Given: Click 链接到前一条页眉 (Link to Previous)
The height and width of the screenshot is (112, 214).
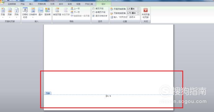Looking at the screenshot, I should [x=80, y=16].
